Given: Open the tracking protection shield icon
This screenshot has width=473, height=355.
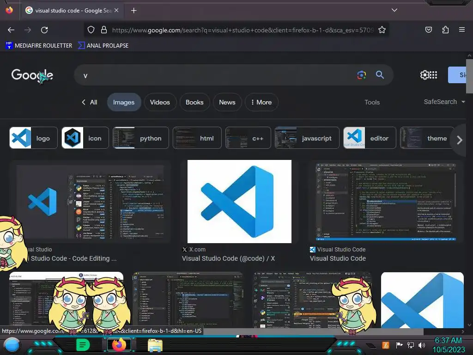Looking at the screenshot, I should coord(91,30).
